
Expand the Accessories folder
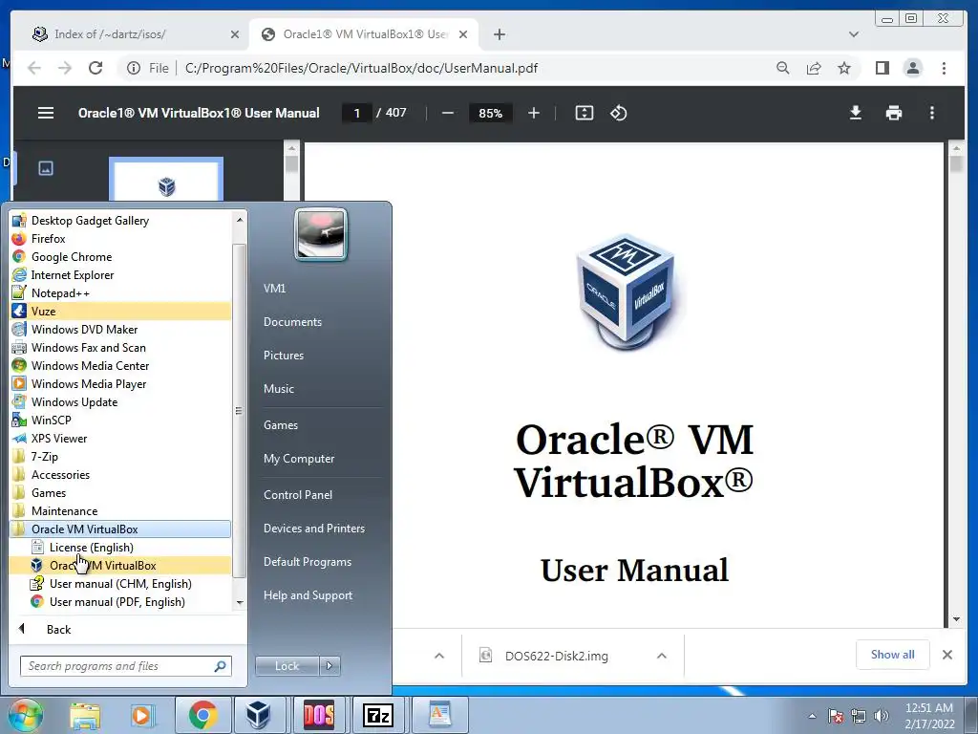pos(120,475)
